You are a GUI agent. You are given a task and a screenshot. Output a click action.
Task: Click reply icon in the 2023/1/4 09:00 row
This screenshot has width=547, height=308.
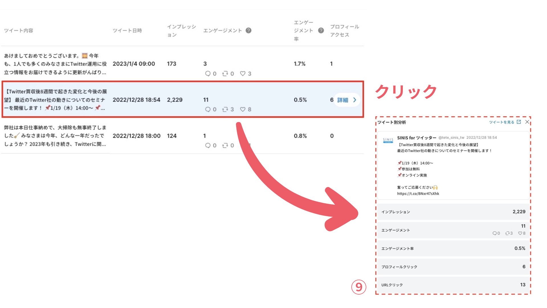point(208,74)
